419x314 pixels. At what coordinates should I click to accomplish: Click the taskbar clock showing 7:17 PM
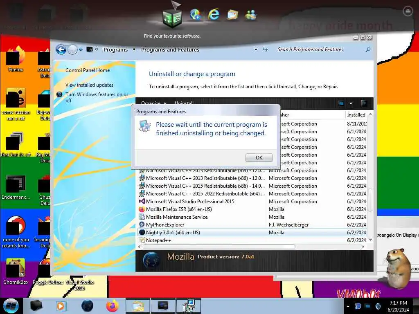(398, 306)
